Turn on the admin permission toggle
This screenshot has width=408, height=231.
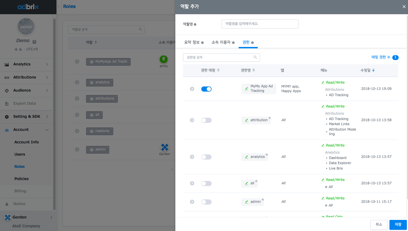pos(206,202)
